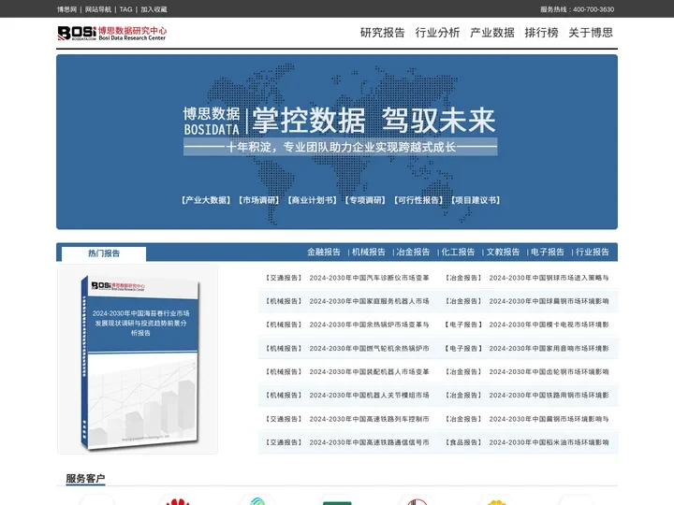This screenshot has height=505, width=674.
Task: Open the 中国机器人关节模组市场 report
Action: 369,395
